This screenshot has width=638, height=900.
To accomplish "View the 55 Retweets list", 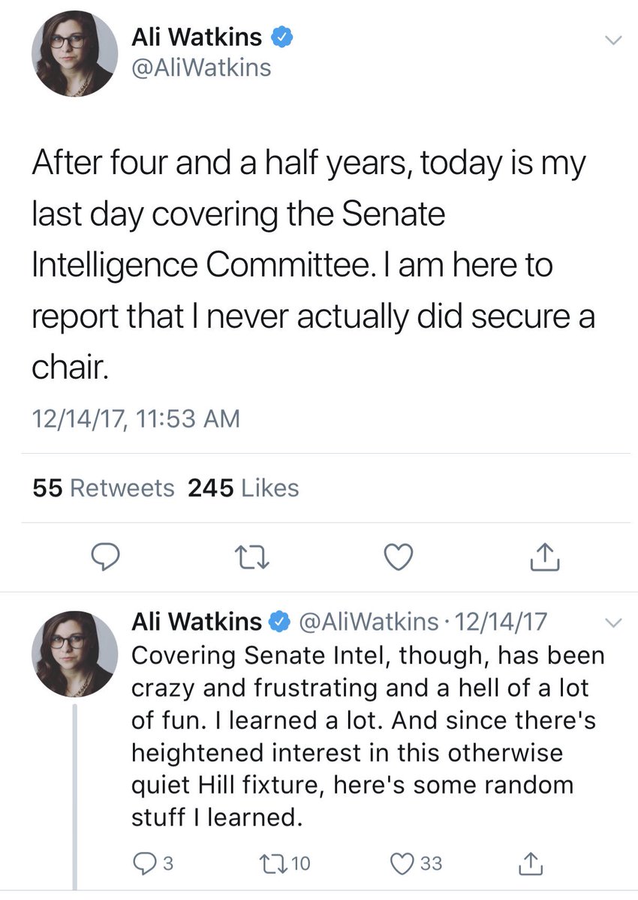I will click(104, 488).
